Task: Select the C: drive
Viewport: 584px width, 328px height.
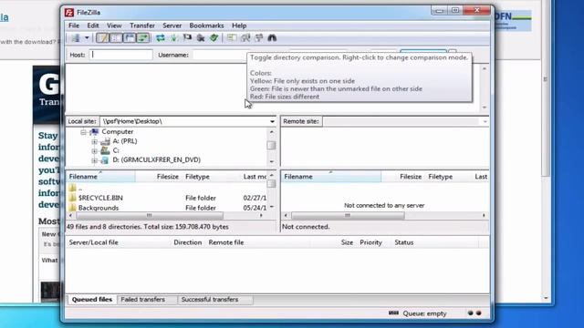Action: (116, 150)
